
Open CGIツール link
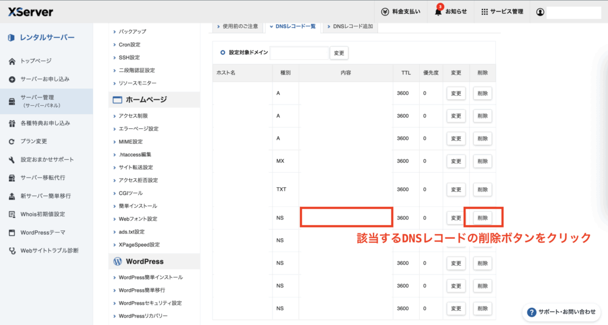click(131, 193)
